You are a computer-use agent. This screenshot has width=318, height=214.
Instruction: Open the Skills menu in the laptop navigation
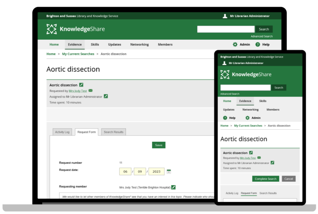pyautogui.click(x=95, y=45)
